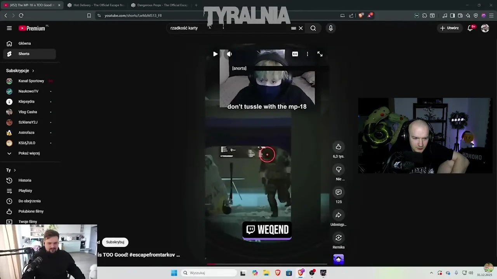The height and width of the screenshot is (279, 497).
Task: Like the Short with thumbs up
Action: click(x=339, y=146)
